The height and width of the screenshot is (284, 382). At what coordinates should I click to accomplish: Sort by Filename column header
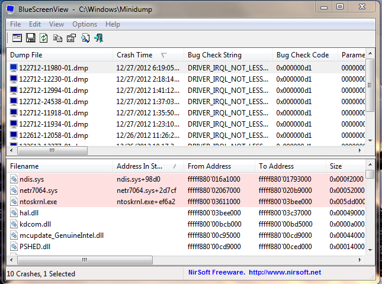pyautogui.click(x=59, y=166)
